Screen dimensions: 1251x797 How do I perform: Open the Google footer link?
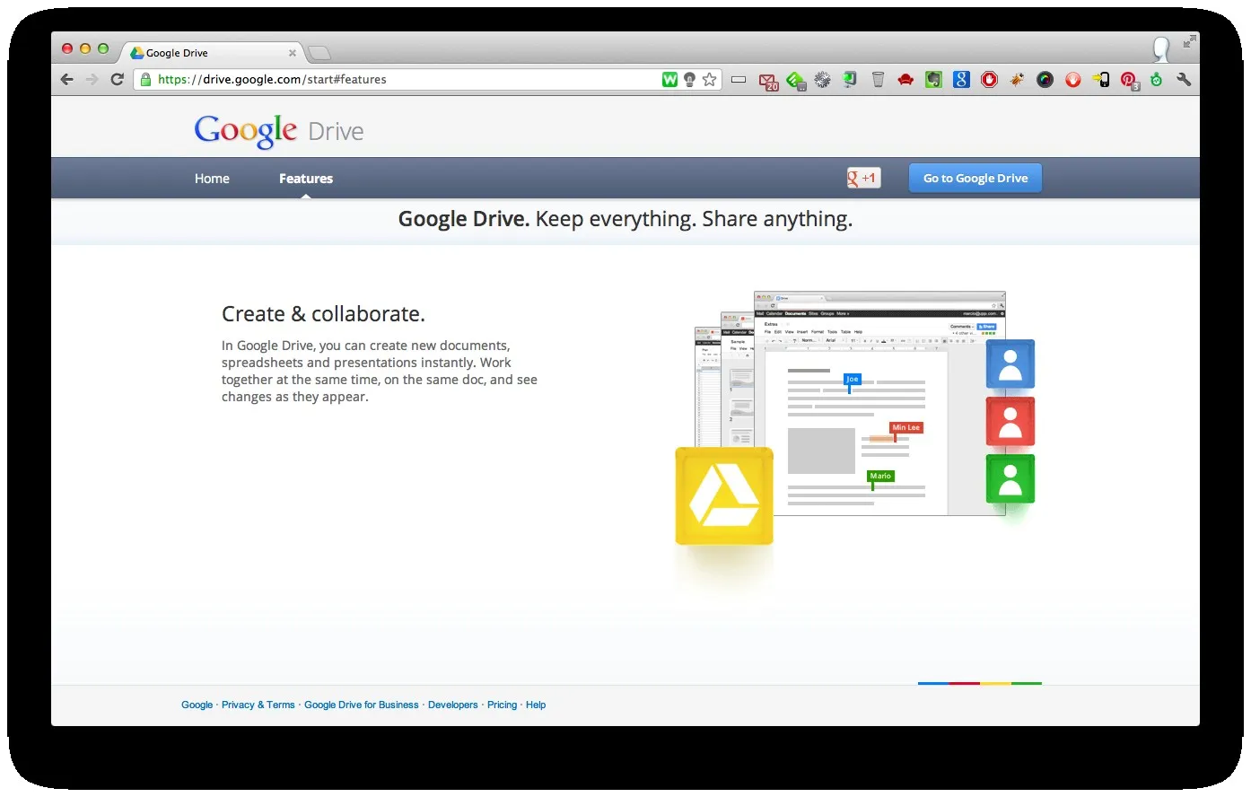pos(197,705)
